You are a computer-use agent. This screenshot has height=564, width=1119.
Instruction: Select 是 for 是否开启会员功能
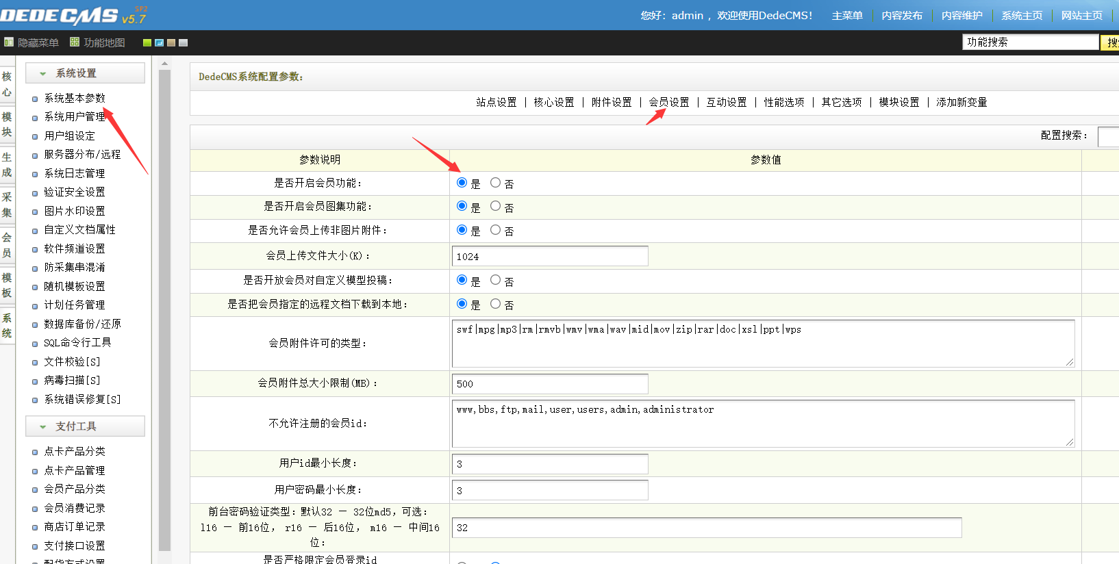(x=462, y=183)
